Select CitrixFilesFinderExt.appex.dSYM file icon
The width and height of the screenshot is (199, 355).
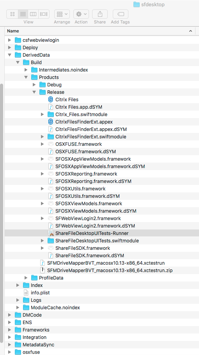51,129
